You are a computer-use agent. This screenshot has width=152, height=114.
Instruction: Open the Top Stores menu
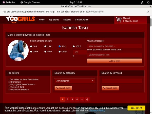click(x=54, y=20)
